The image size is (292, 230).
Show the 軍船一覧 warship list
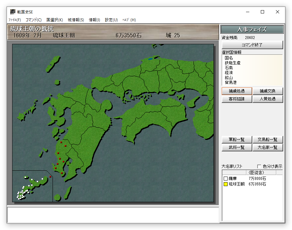pyautogui.click(x=236, y=140)
